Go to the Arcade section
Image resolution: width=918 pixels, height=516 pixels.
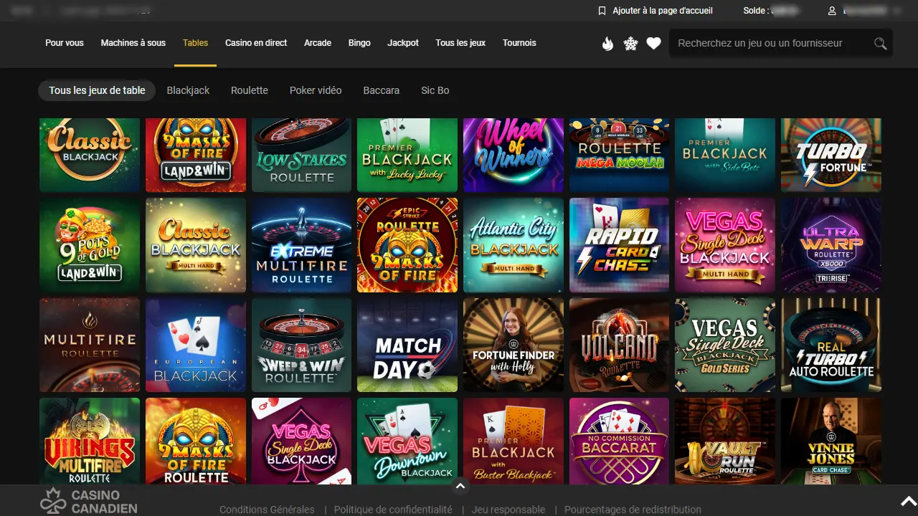pyautogui.click(x=318, y=43)
